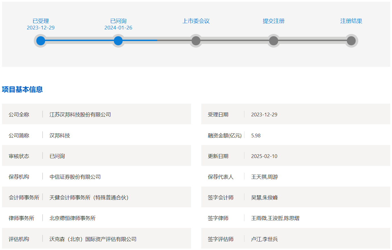Click the update date 2025-02-10
Image resolution: width=392 pixels, height=250 pixels.
point(264,156)
